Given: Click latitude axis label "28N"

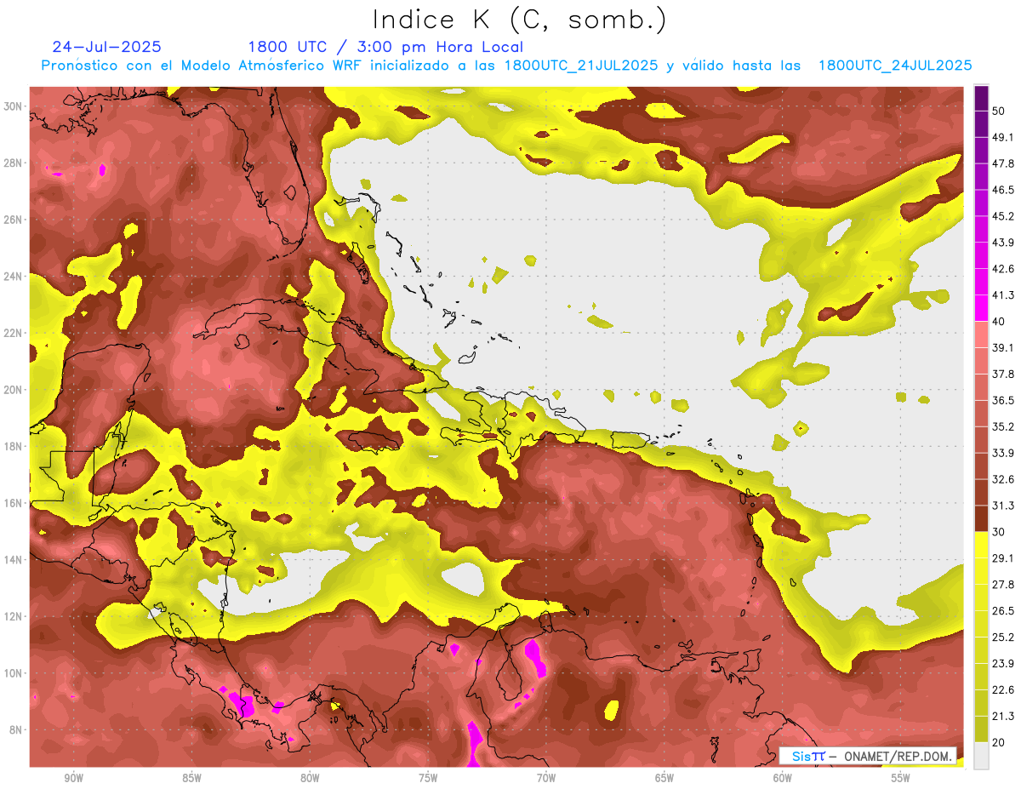Looking at the screenshot, I should click(x=14, y=163).
